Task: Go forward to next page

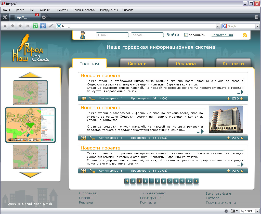Action: (20, 26)
